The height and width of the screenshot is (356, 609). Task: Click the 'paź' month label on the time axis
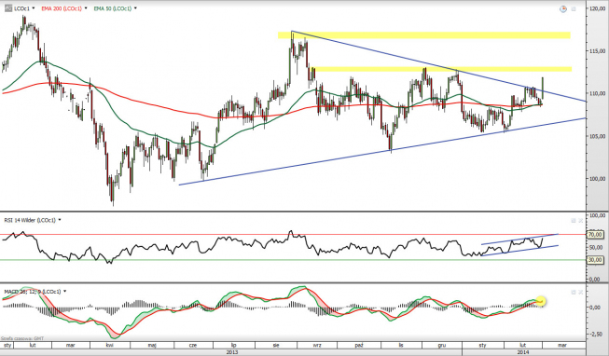(359, 345)
